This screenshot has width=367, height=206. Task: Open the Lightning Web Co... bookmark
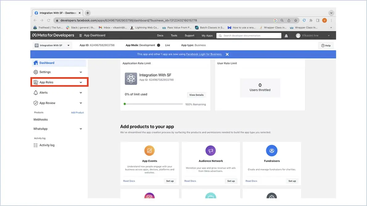tap(144, 28)
